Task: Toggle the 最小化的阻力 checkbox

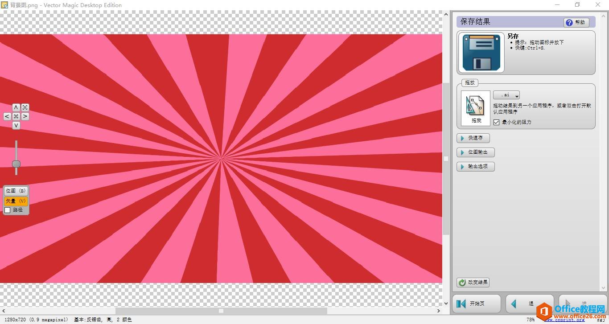Action: coord(497,122)
